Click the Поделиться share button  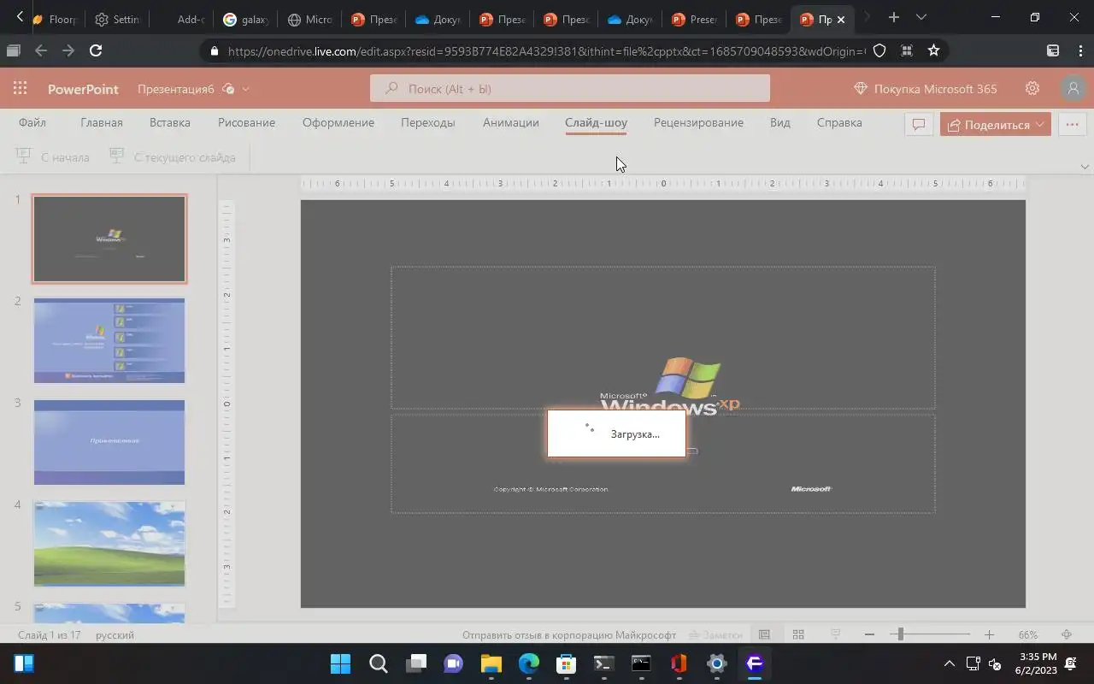(996, 124)
